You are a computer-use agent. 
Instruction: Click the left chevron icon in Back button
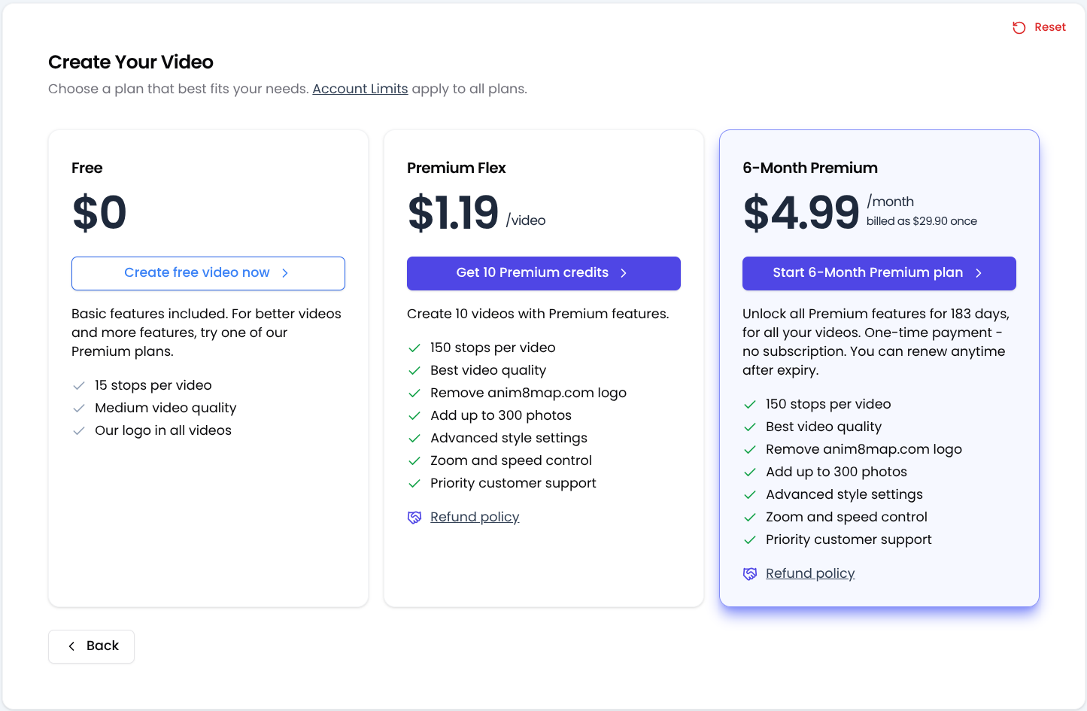(71, 646)
